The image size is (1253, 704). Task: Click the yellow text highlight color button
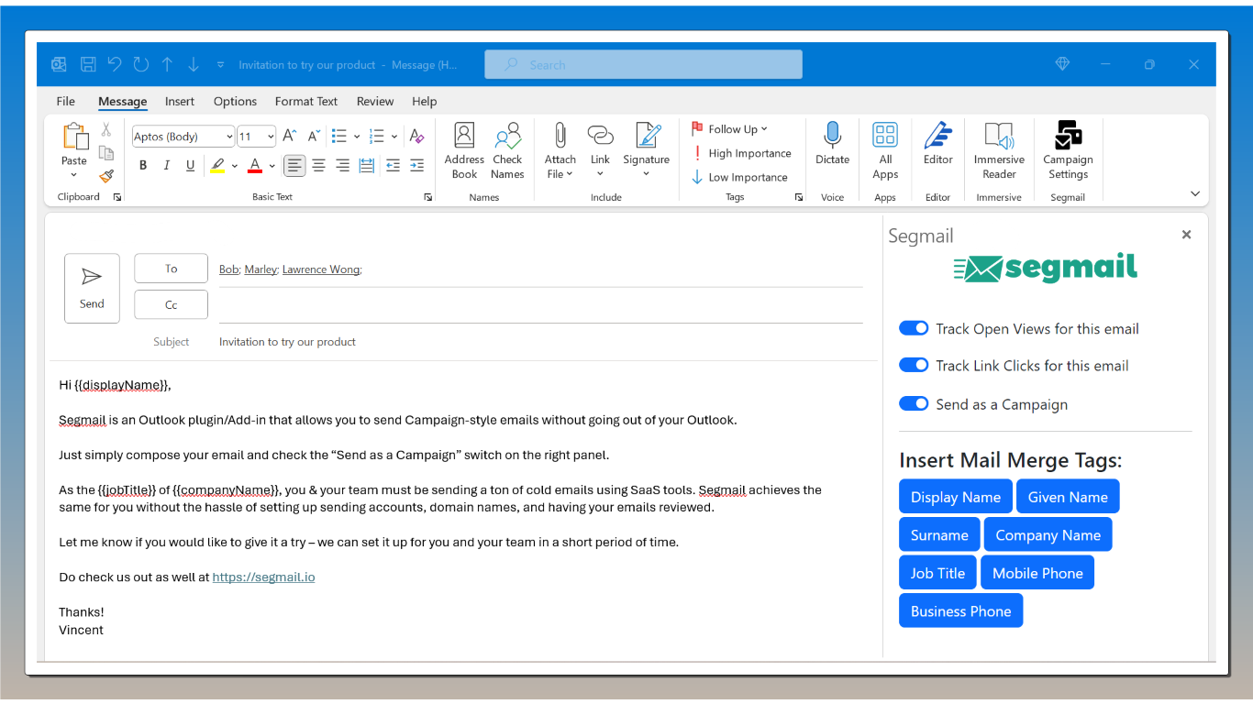pyautogui.click(x=217, y=165)
